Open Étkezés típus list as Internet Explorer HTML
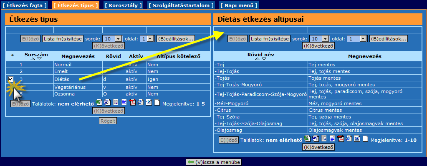 141,102
